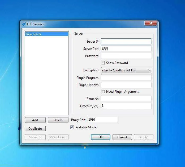Viewport: 185px width, 167px height.
Task: Click the Proxy Port field showing 1080
Action: pyautogui.click(x=103, y=120)
